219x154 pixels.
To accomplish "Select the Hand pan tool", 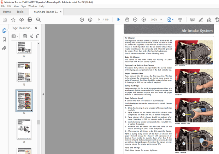I will tap(126, 19).
